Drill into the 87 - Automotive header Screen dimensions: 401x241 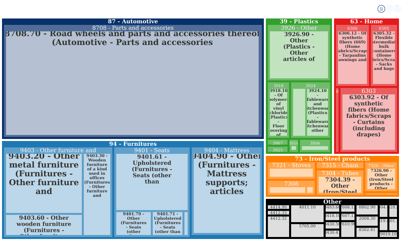click(x=133, y=22)
